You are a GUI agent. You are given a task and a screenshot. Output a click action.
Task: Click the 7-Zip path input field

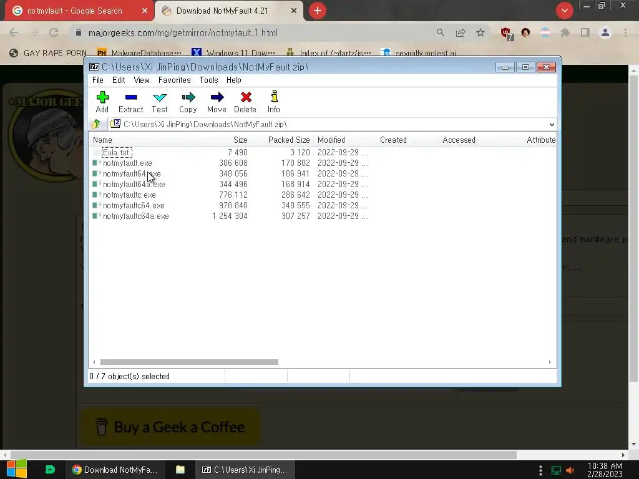pos(333,124)
